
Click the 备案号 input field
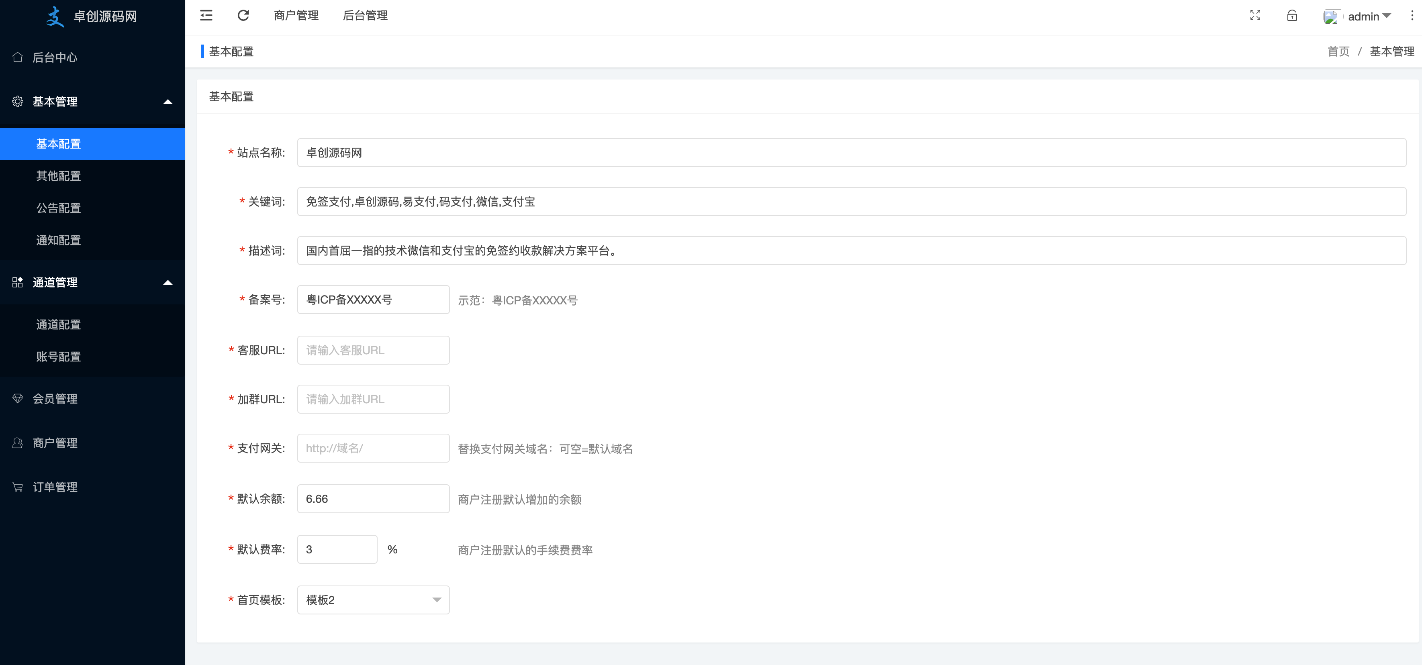[373, 300]
